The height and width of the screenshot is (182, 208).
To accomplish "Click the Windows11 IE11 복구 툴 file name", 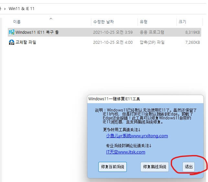I will click(x=37, y=32).
